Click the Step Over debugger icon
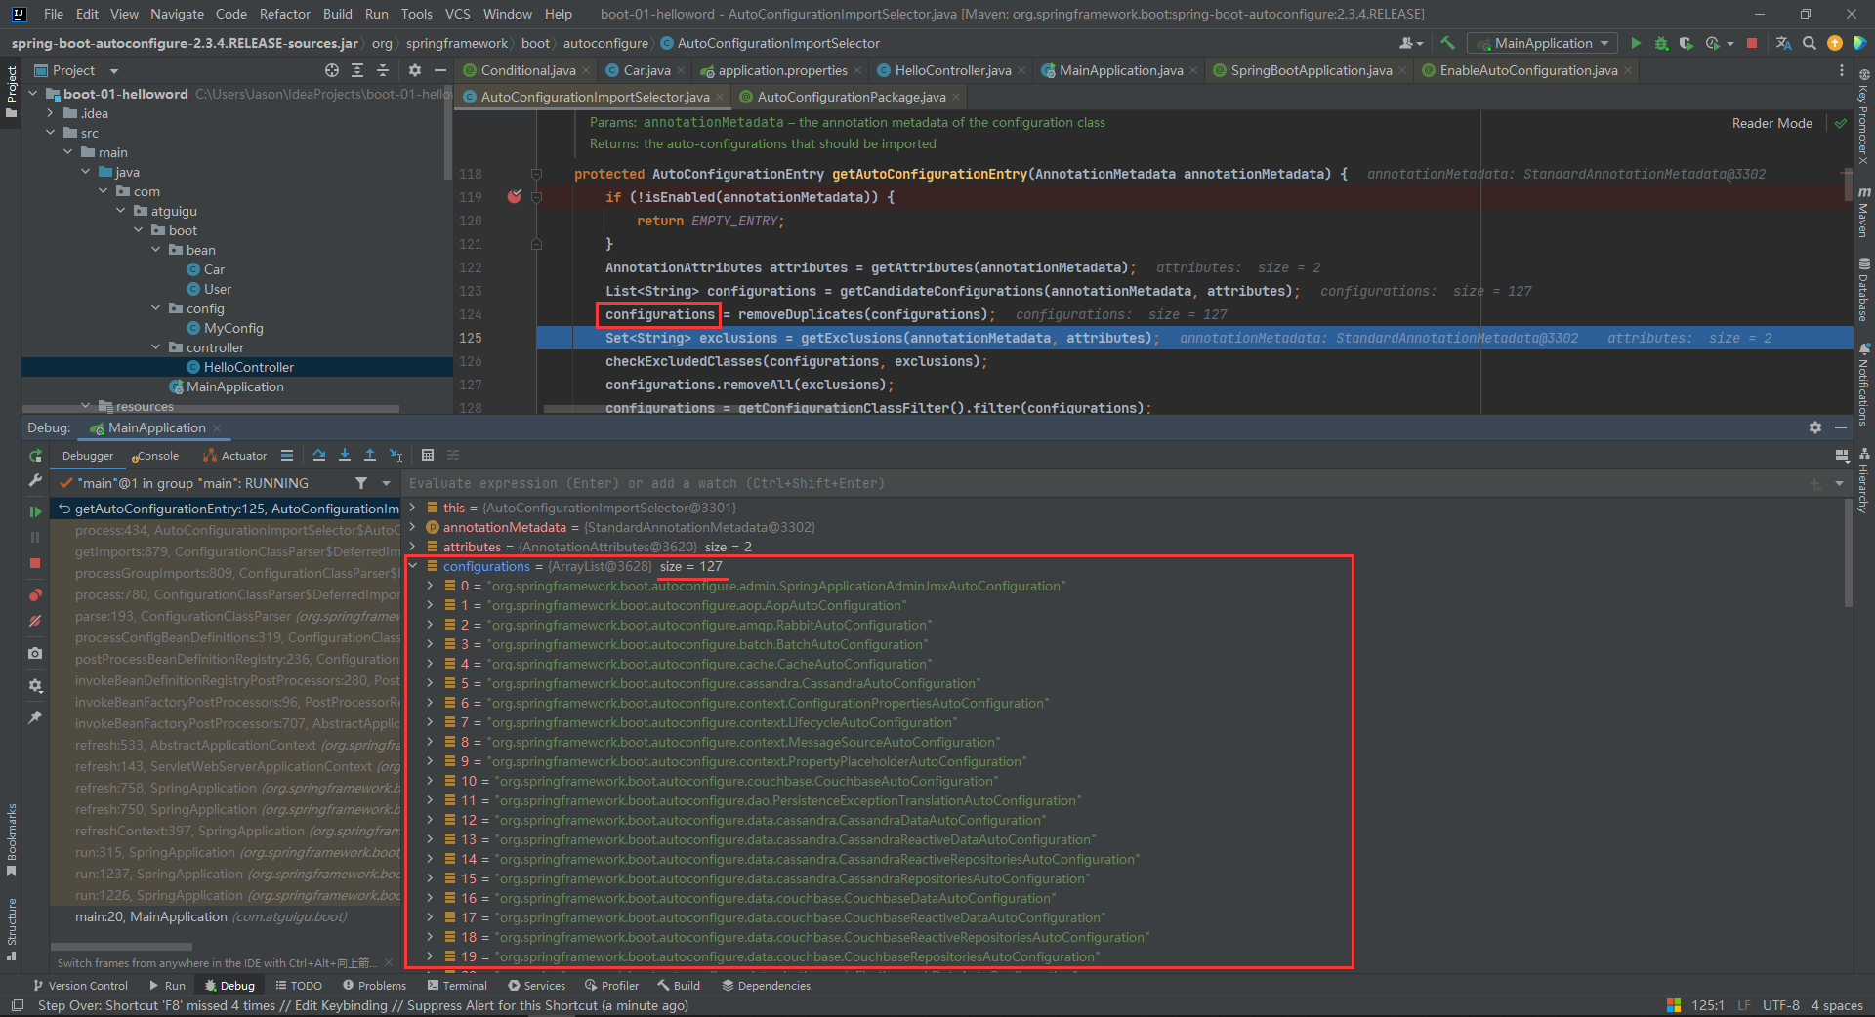This screenshot has height=1017, width=1875. coord(318,456)
